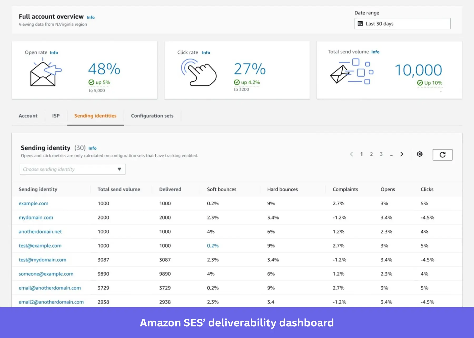Click the 3729 total send volume cell
The width and height of the screenshot is (474, 338).
103,288
